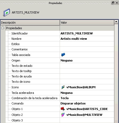Select the Texto de ayuda row
Viewport: 119px width, 123px height.
[x=60, y=76]
